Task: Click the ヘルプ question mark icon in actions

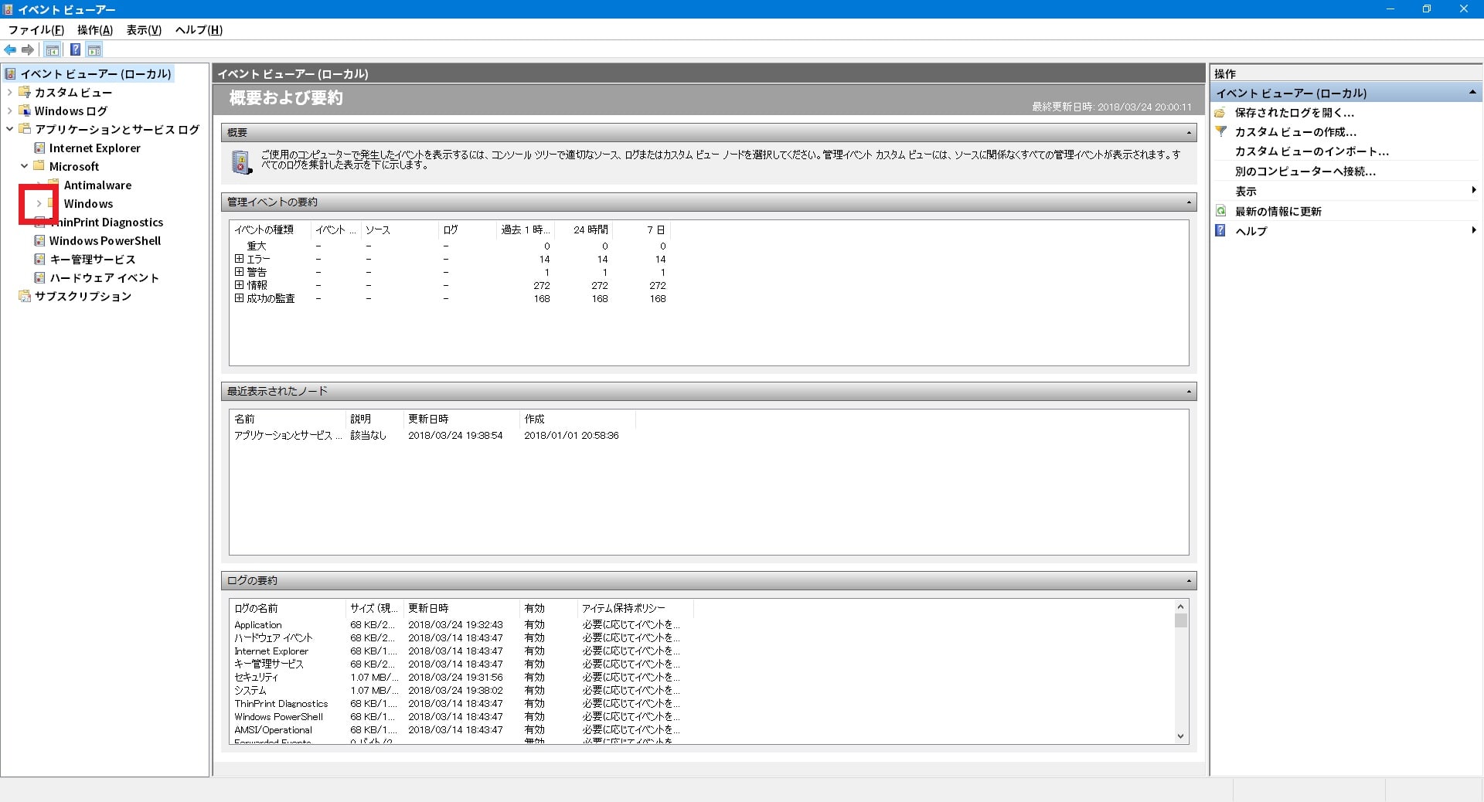Action: 1220,230
